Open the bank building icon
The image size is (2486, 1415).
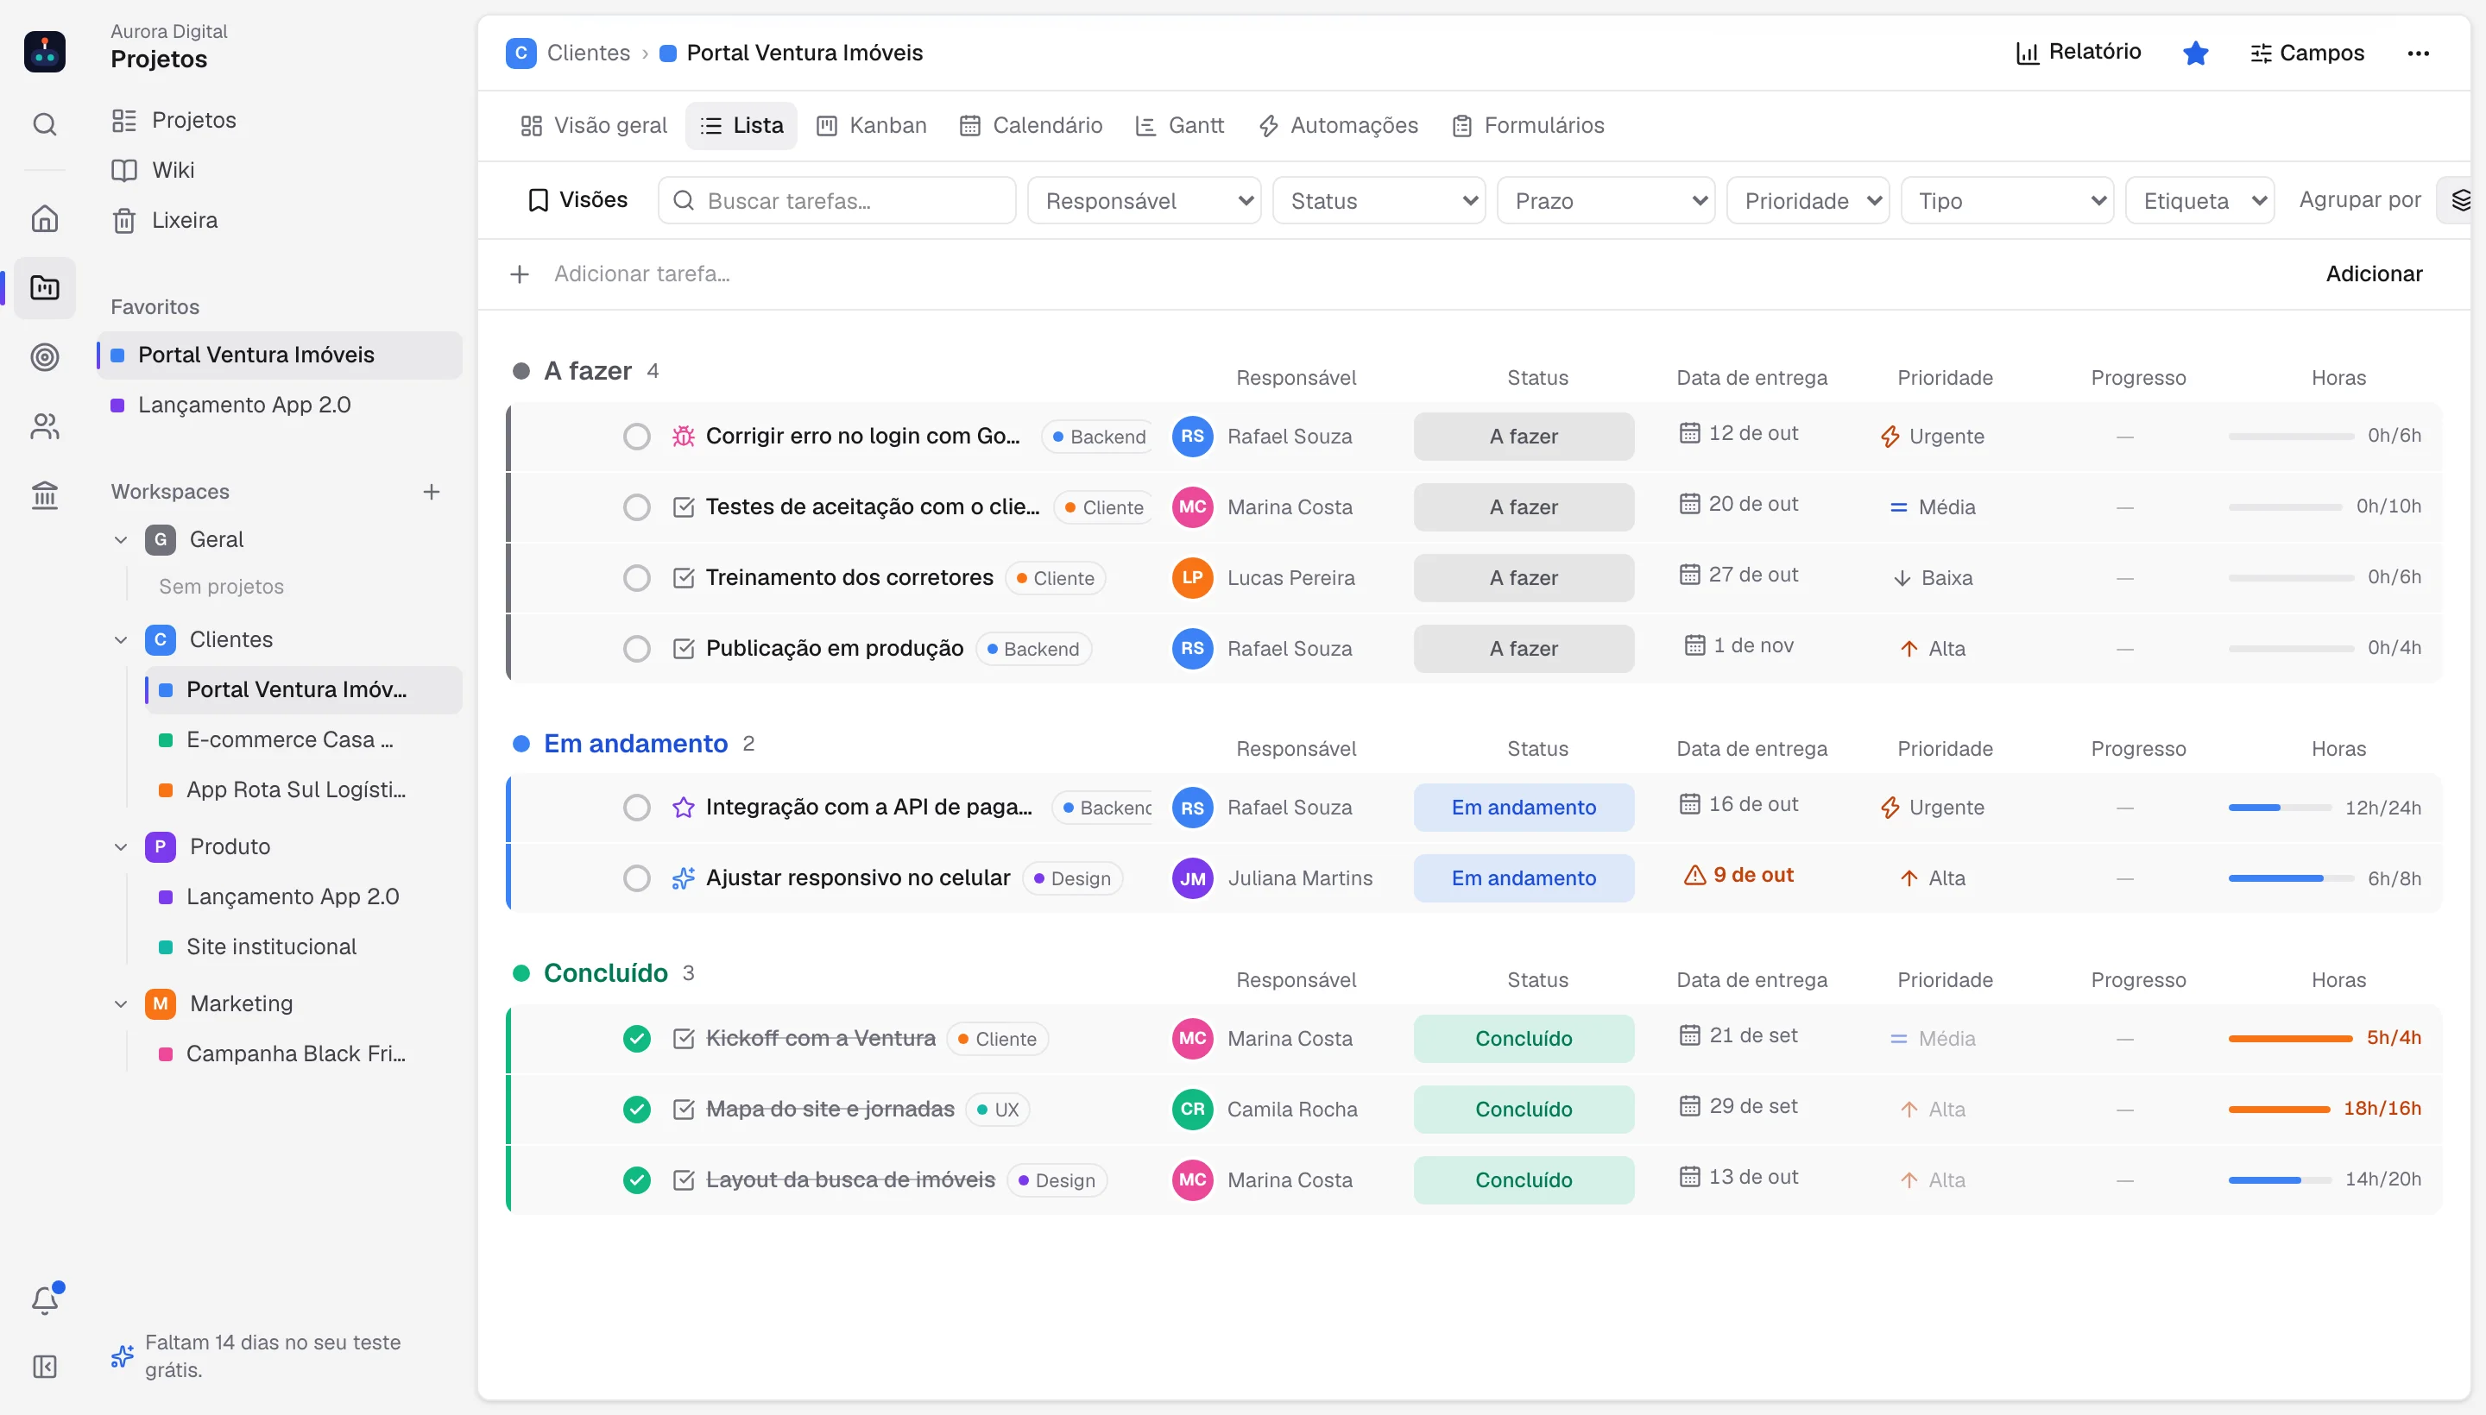click(45, 495)
